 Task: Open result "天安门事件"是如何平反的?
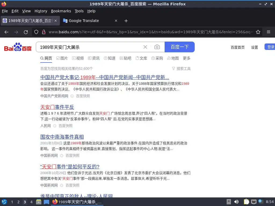tap(70, 167)
